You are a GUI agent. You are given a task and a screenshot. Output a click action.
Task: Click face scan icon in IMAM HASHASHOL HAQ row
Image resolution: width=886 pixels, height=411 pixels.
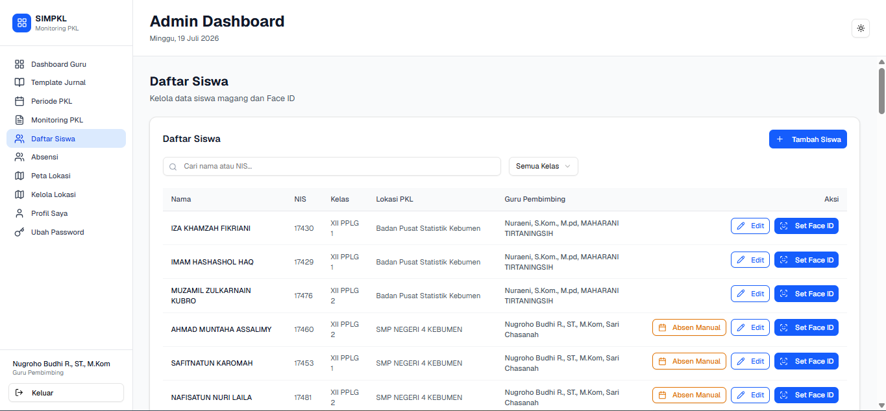coord(783,260)
